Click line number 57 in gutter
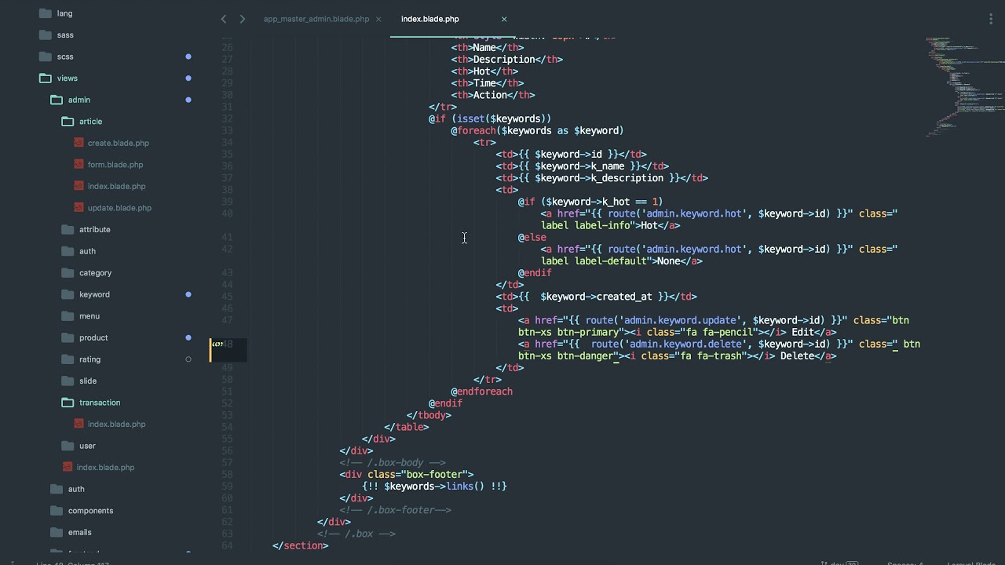Screen dimensions: 1005x565 click(227, 463)
